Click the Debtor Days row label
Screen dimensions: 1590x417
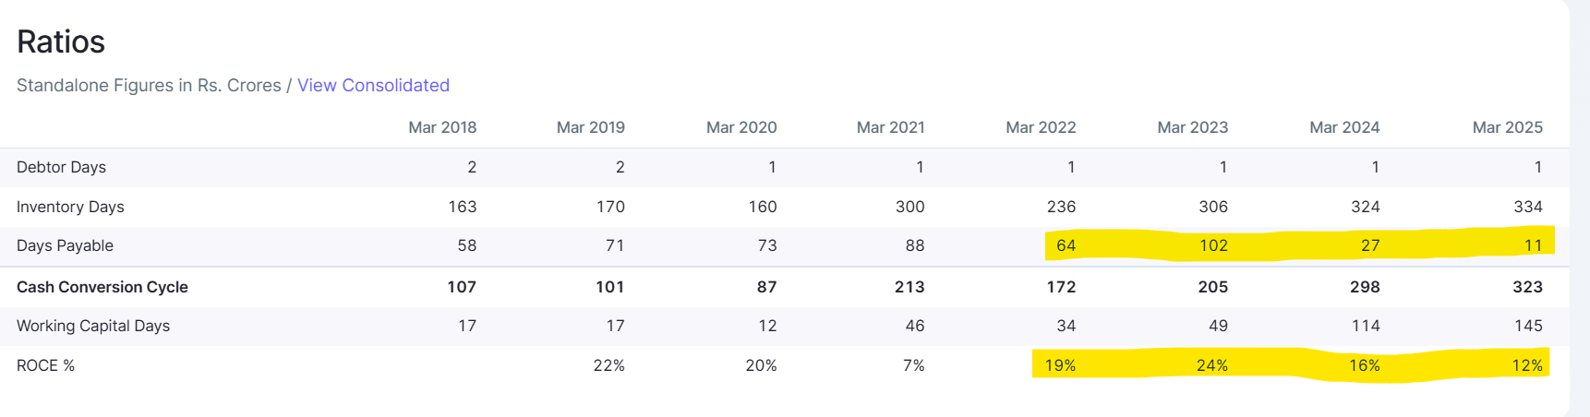tap(61, 167)
